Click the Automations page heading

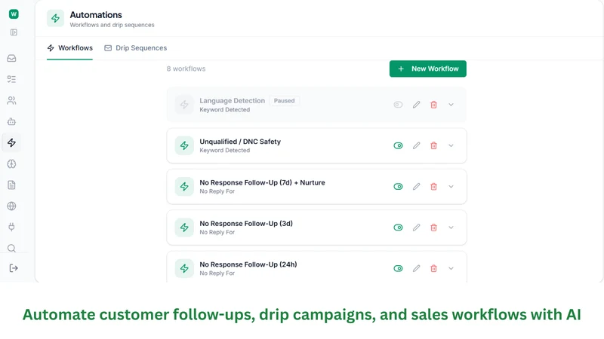point(96,15)
